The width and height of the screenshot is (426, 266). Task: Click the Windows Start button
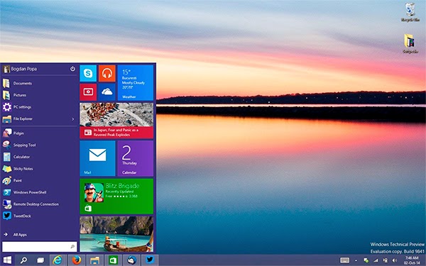pyautogui.click(x=7, y=260)
